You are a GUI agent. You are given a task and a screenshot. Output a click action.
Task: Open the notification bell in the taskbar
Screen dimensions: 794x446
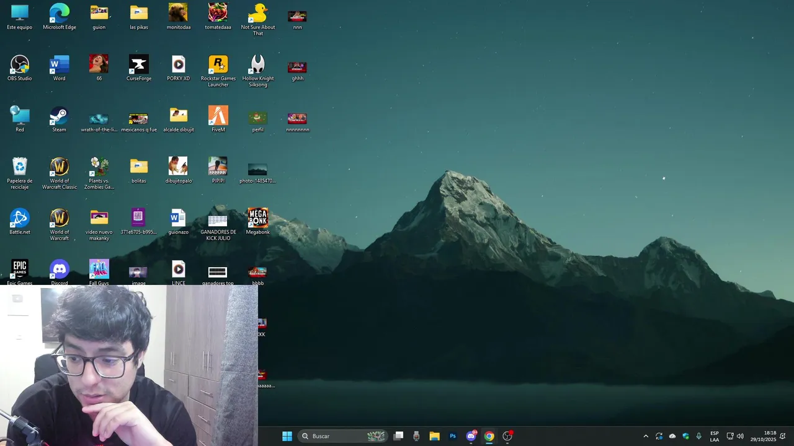coord(783,436)
